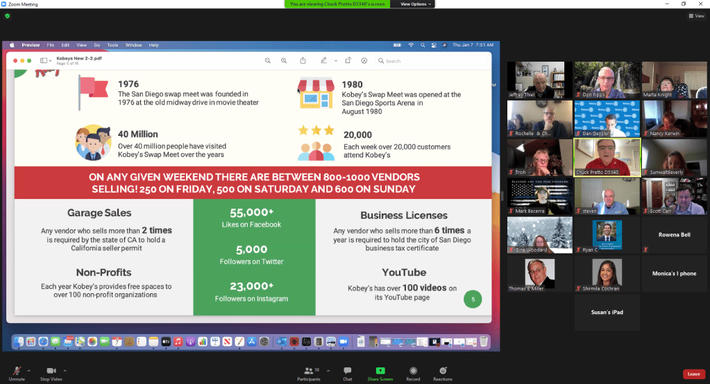Change gallery layout via View button
710x384 pixels.
[695, 16]
